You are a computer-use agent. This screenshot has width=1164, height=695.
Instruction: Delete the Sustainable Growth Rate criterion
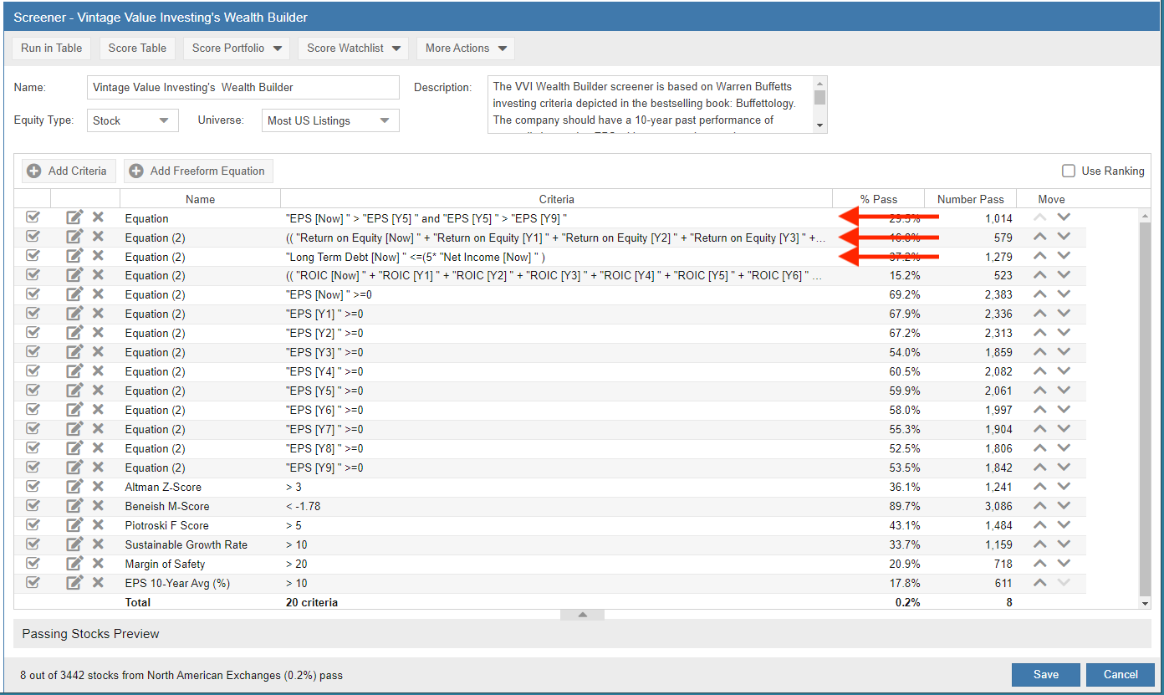coord(98,544)
